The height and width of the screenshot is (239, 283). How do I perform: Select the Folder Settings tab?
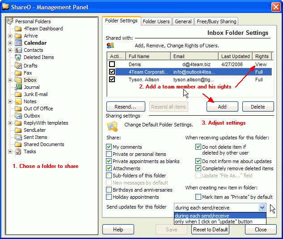121,21
